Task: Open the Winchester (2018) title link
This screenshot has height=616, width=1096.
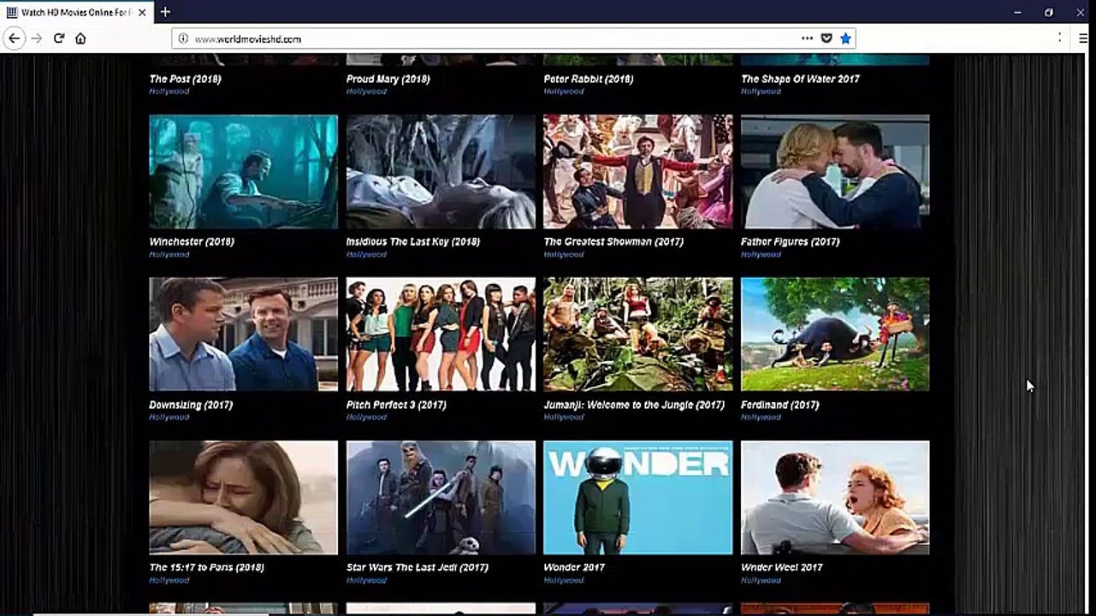Action: click(x=192, y=242)
